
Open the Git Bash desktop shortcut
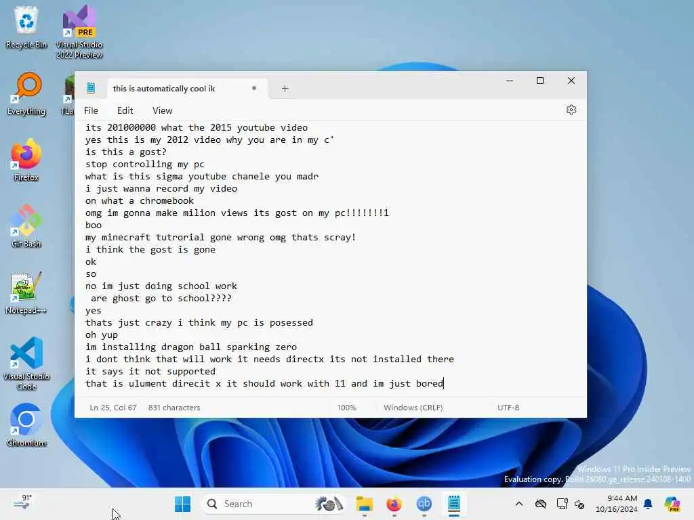point(26,226)
